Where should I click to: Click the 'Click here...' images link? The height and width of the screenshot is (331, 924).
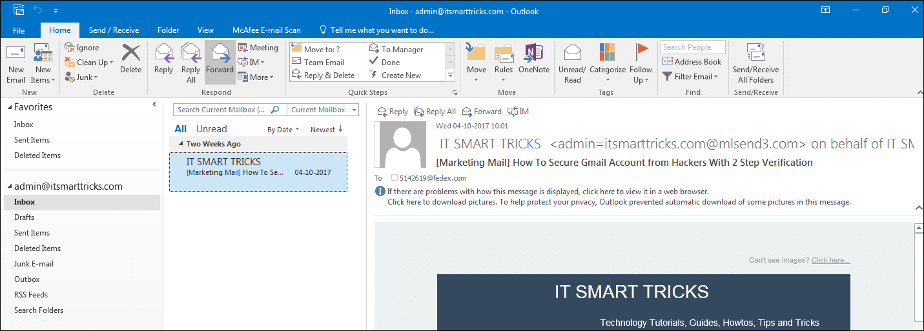point(830,260)
